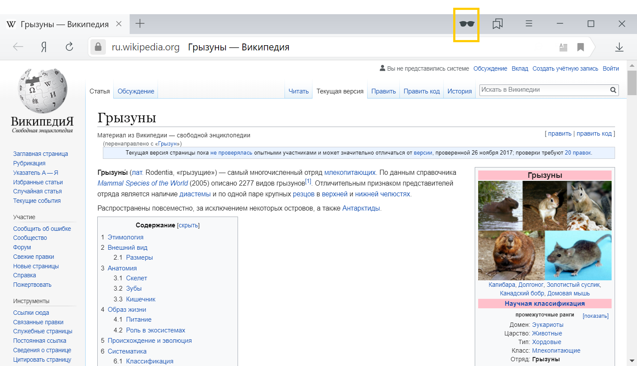The height and width of the screenshot is (366, 637).
Task: Click scrollbar down arrow
Action: pos(632,361)
